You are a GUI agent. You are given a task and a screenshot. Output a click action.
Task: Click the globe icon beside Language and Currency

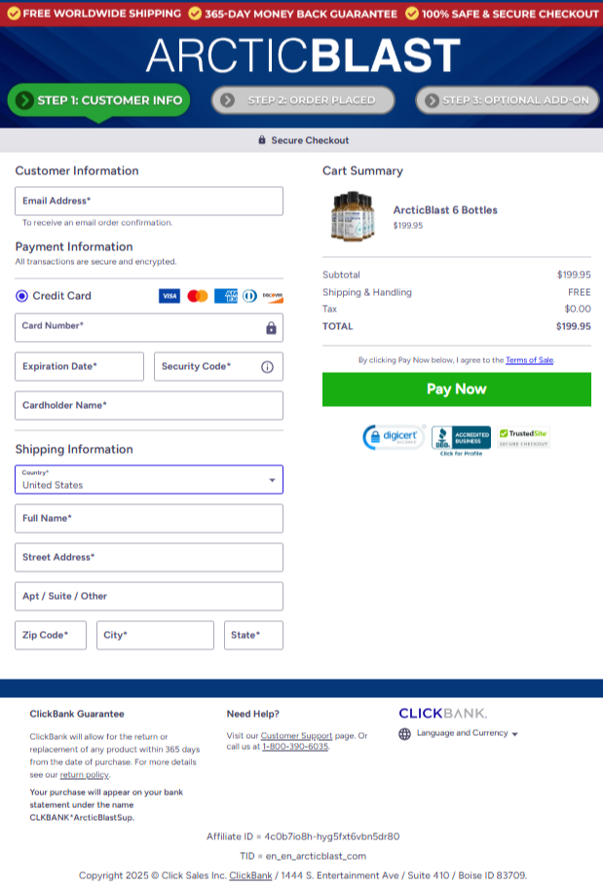pos(405,734)
